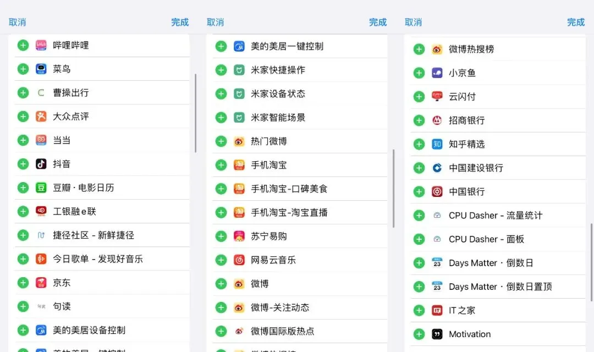Tap the 中国建设银行 app icon

point(437,168)
